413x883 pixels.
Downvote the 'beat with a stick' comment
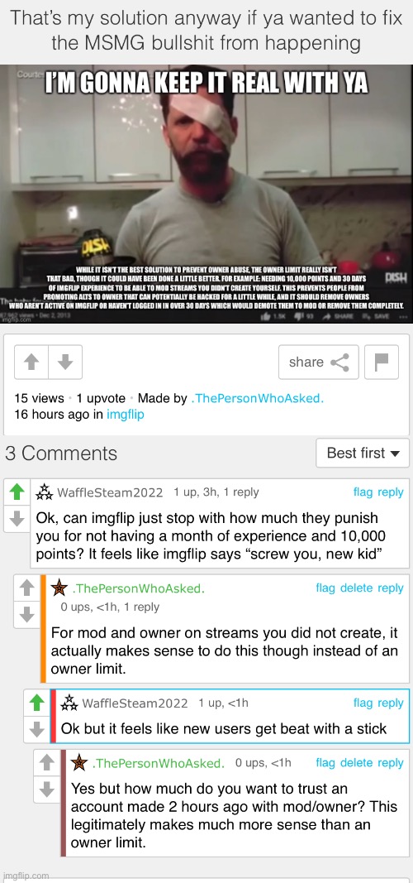point(37,729)
